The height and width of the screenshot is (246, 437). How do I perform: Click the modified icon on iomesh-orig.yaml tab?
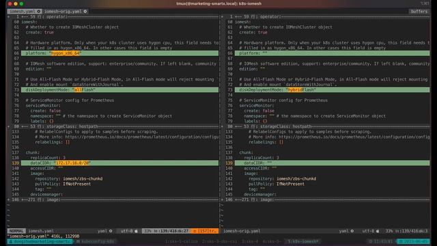coord(85,12)
